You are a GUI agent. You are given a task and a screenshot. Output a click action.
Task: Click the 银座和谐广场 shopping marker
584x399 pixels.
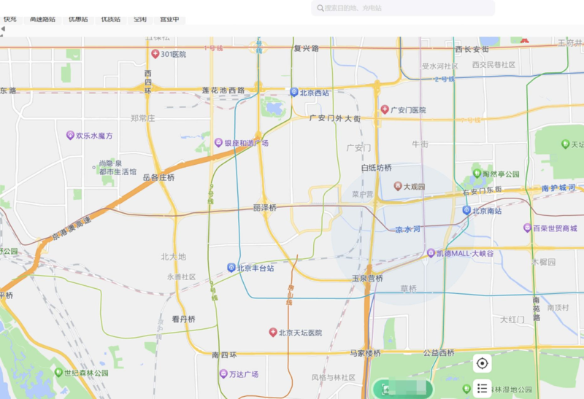click(x=218, y=142)
